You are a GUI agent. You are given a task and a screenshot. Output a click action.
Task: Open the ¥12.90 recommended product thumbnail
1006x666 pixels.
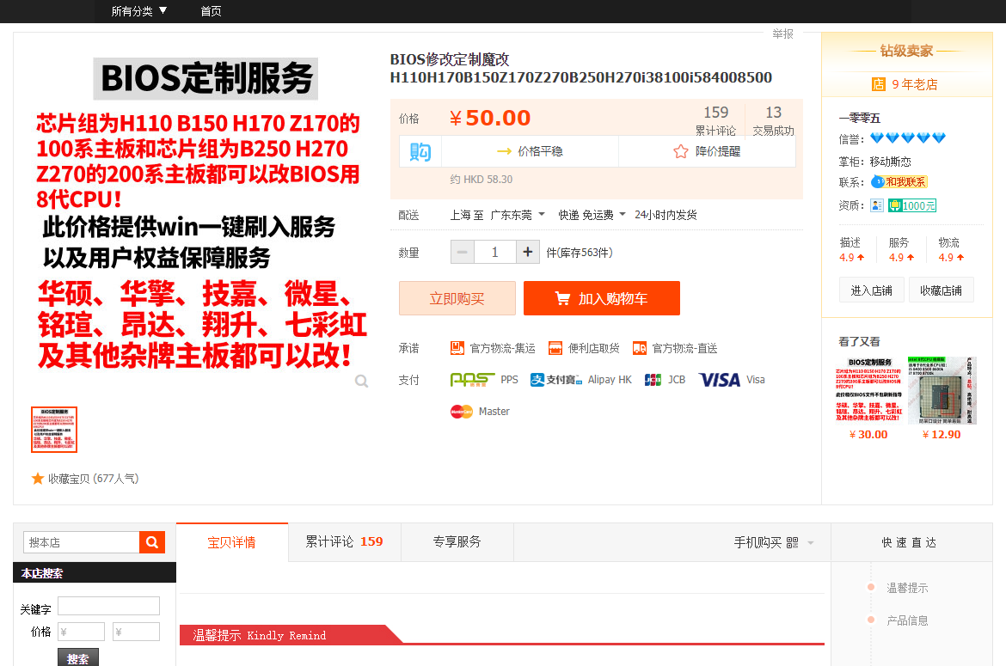tap(942, 390)
